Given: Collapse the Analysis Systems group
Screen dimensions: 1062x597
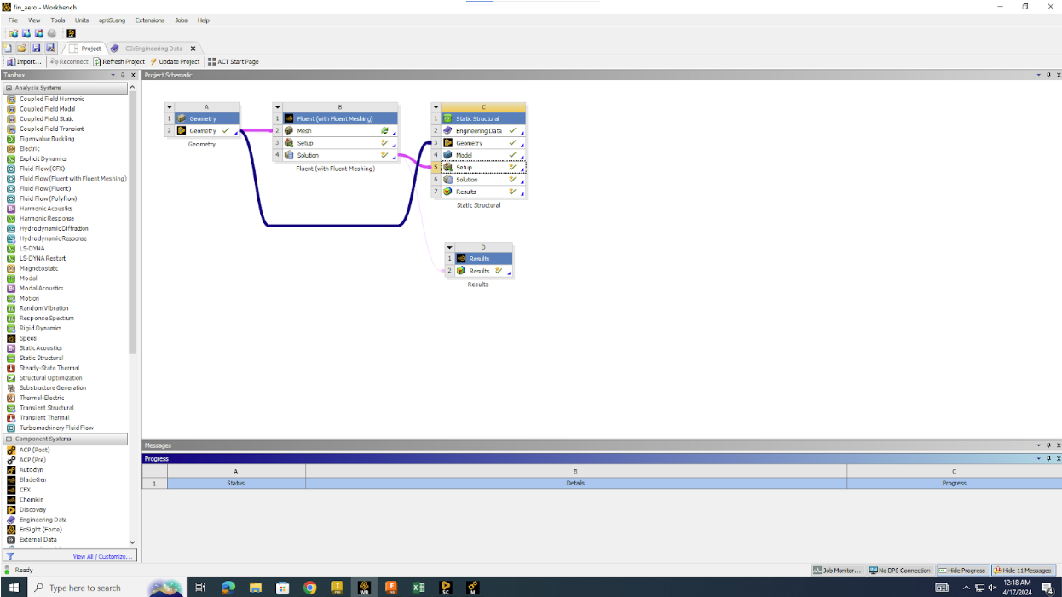Looking at the screenshot, I should click(x=9, y=88).
